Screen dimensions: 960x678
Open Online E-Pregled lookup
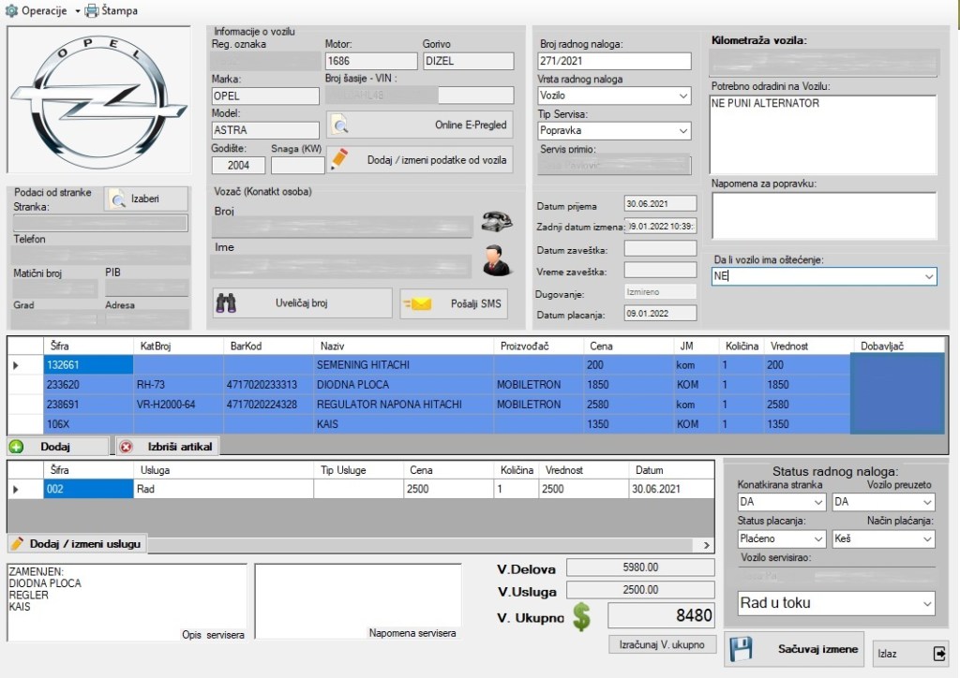pos(419,125)
